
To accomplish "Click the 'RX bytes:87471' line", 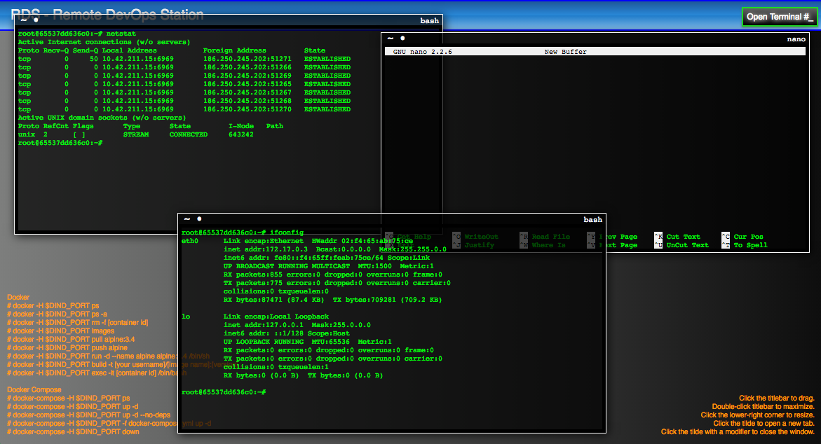I will pyautogui.click(x=332, y=300).
